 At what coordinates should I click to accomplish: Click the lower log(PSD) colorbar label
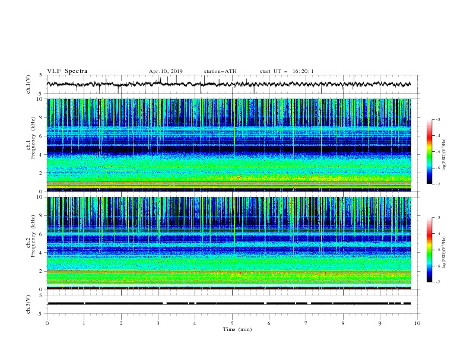point(444,253)
